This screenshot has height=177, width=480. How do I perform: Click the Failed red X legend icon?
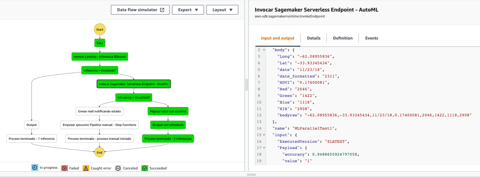[x=64, y=168]
